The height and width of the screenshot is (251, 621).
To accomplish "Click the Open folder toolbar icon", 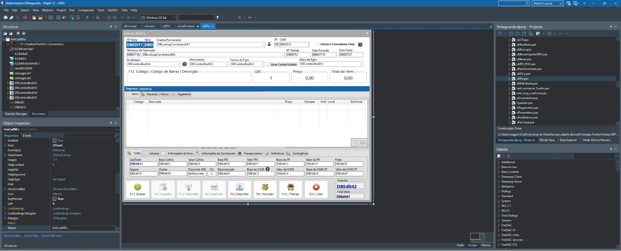I will click(40, 17).
